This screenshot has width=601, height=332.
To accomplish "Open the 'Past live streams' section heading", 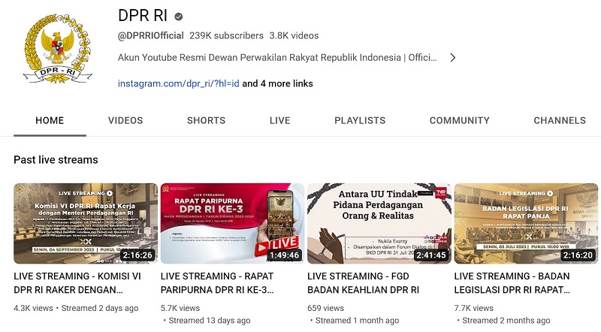I will click(x=56, y=160).
